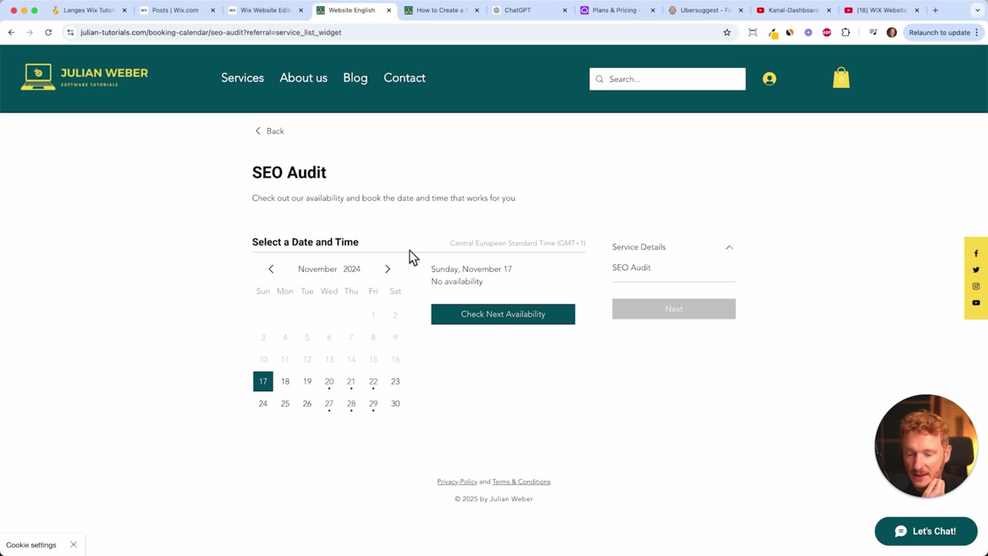Click the greyed Next button
The width and height of the screenshot is (988, 556).
coord(674,309)
